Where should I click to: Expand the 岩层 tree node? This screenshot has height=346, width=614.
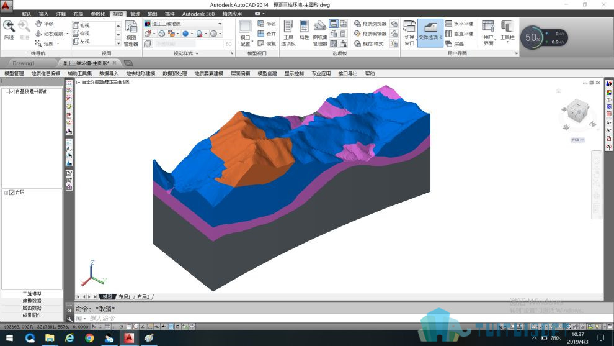click(x=6, y=193)
